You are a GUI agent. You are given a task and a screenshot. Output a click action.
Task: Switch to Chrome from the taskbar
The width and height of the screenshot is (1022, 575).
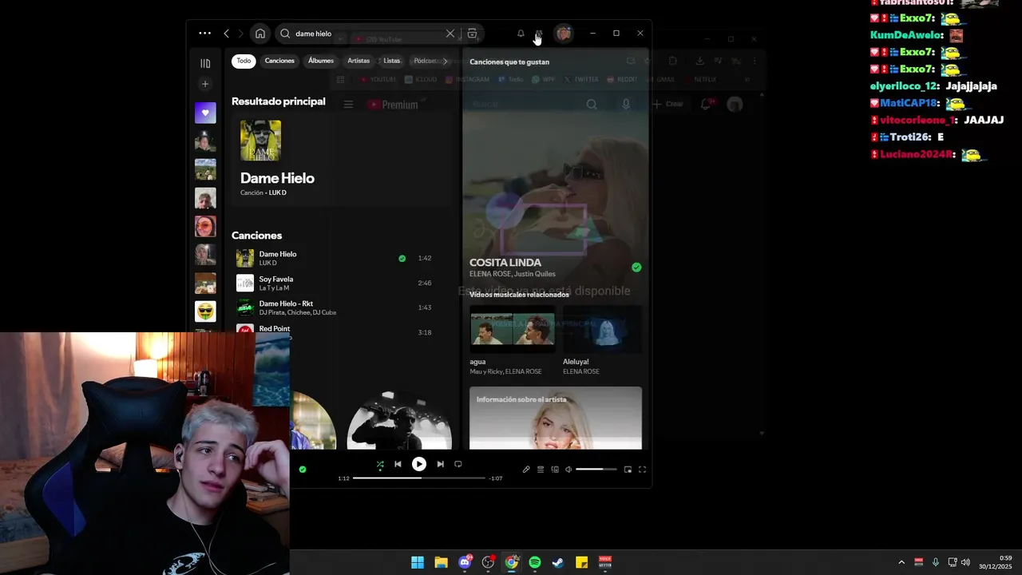[x=512, y=562]
